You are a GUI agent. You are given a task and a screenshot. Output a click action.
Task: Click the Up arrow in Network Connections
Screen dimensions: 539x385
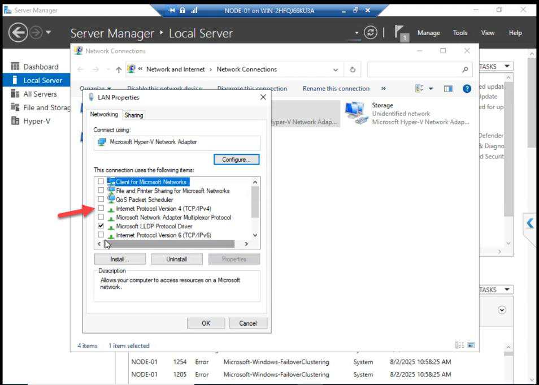coord(119,70)
